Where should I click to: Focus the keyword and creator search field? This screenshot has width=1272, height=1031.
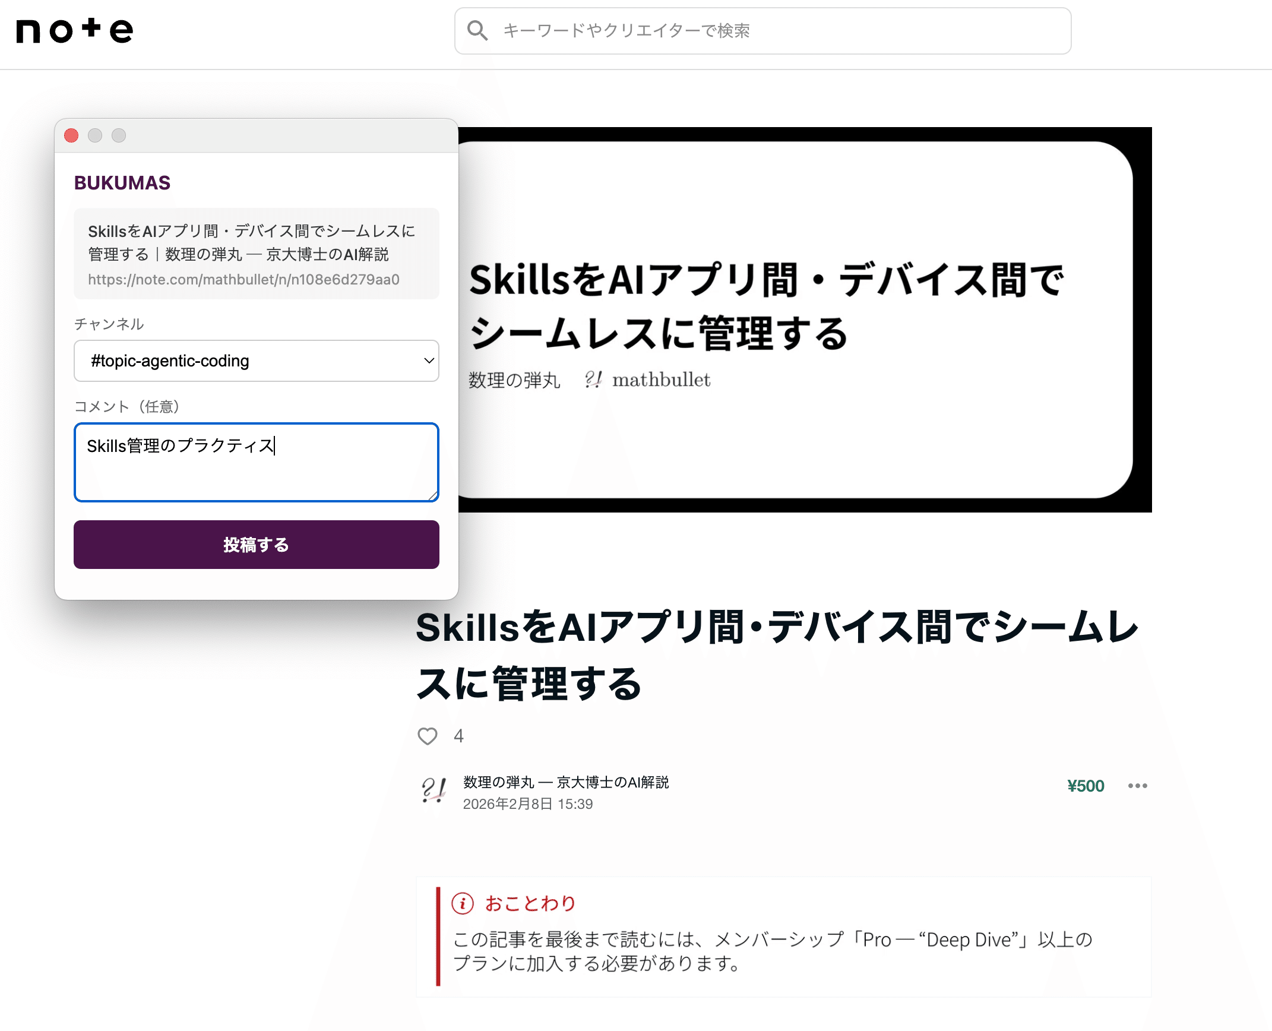[x=762, y=31]
